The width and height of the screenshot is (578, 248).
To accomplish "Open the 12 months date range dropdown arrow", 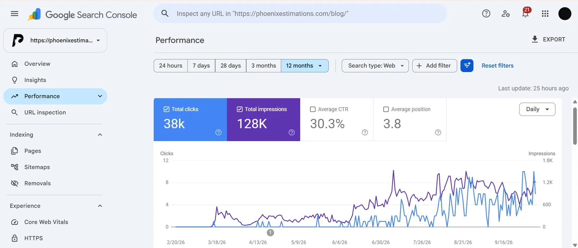I will pos(320,66).
